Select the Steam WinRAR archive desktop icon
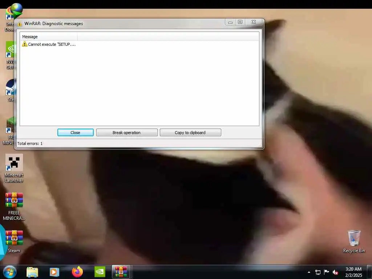Screen dimensions: 372x279 (14, 242)
